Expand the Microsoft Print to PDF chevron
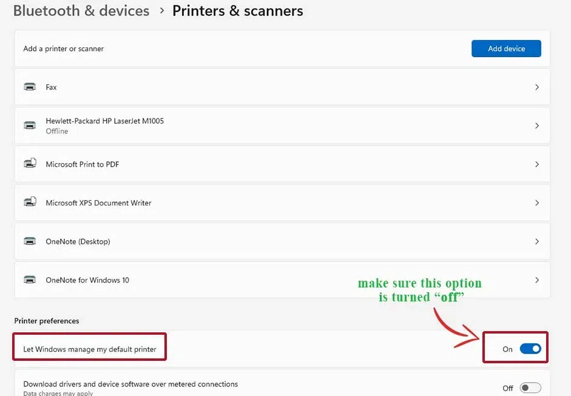This screenshot has height=396, width=571. click(x=537, y=164)
